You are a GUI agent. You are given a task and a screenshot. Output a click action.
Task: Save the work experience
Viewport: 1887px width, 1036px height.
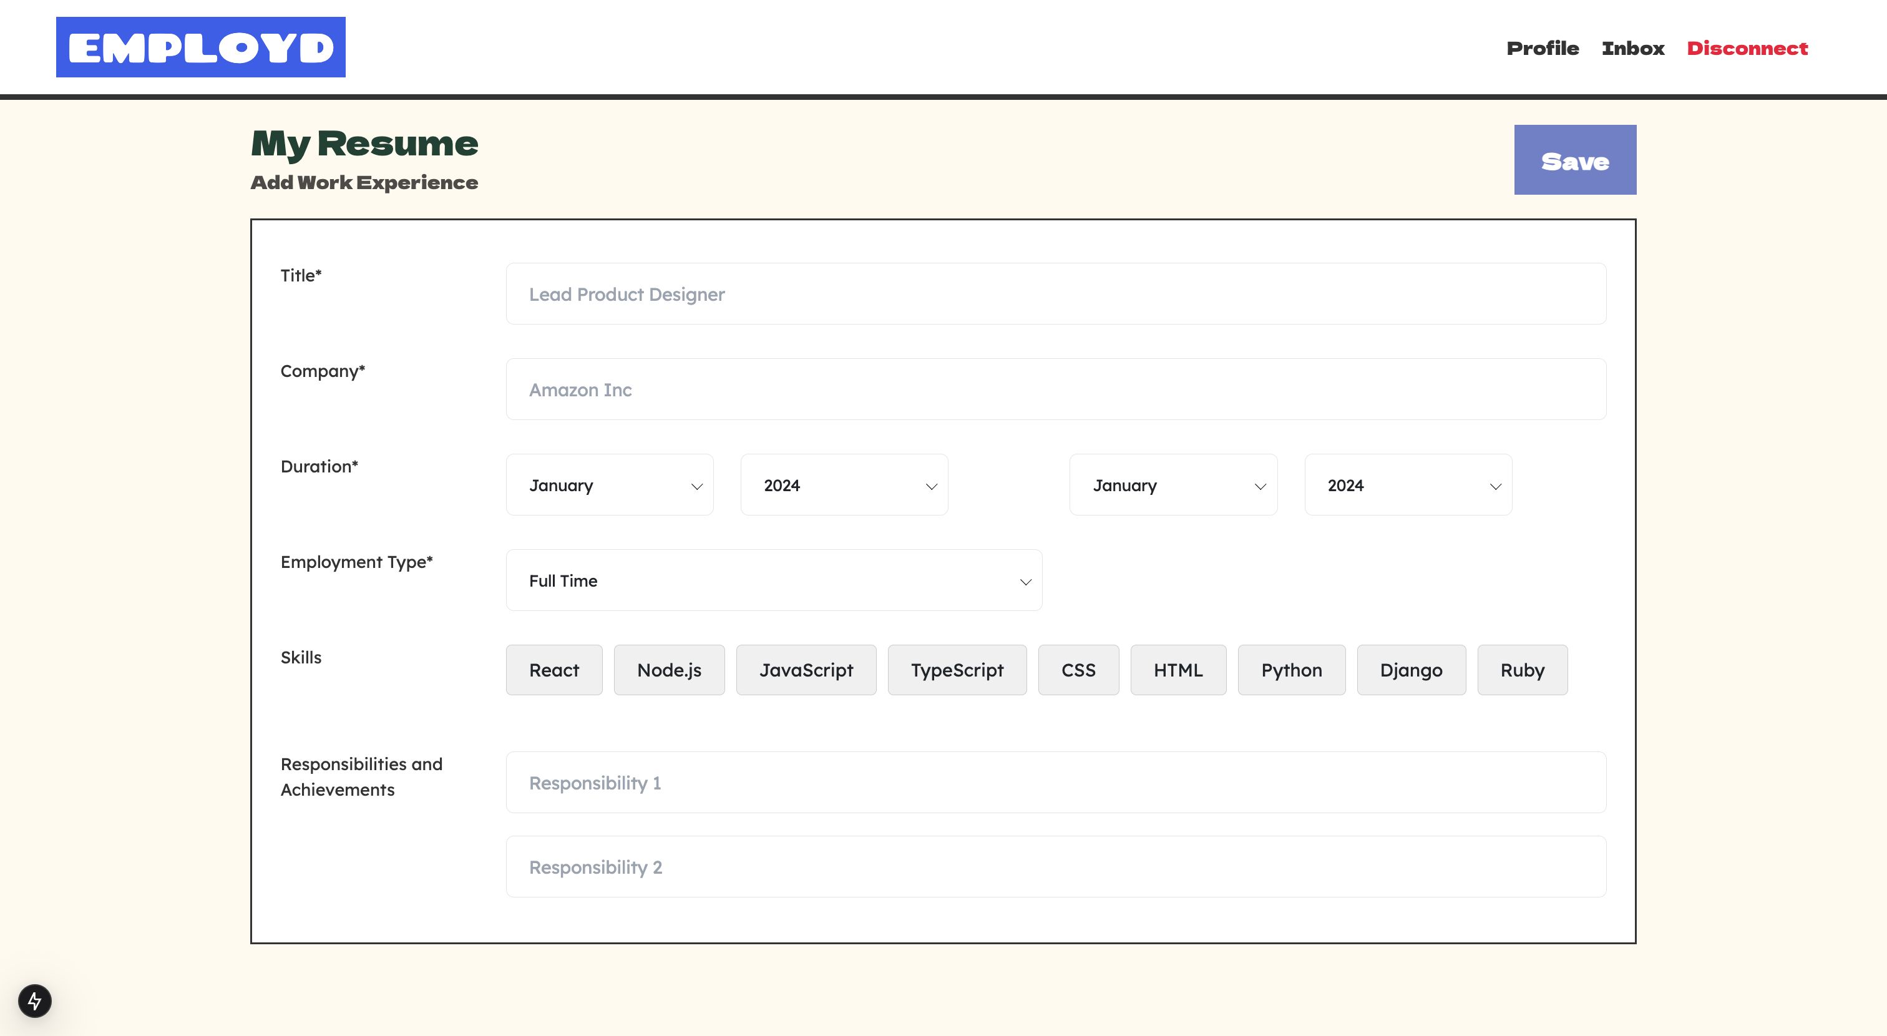point(1575,160)
